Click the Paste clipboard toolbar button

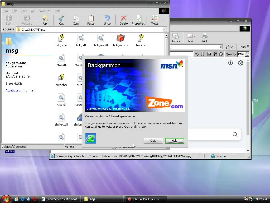pyautogui.click(x=91, y=20)
